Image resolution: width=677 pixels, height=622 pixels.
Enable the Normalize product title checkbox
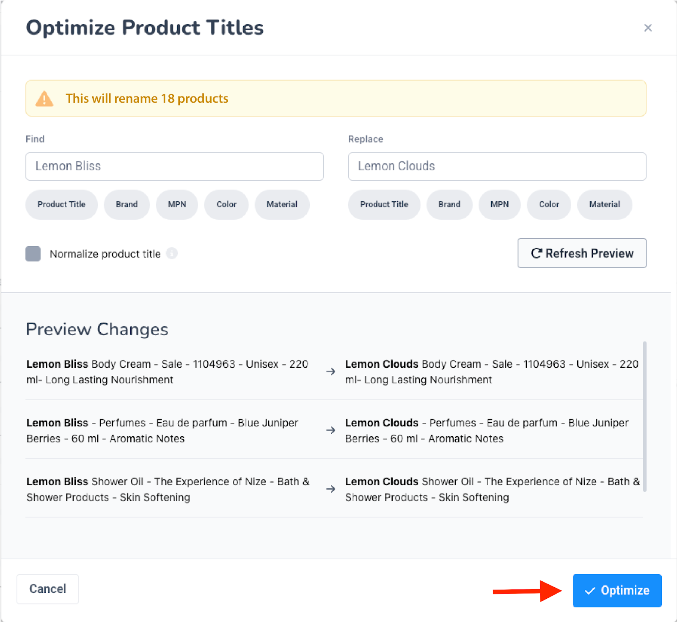[33, 254]
